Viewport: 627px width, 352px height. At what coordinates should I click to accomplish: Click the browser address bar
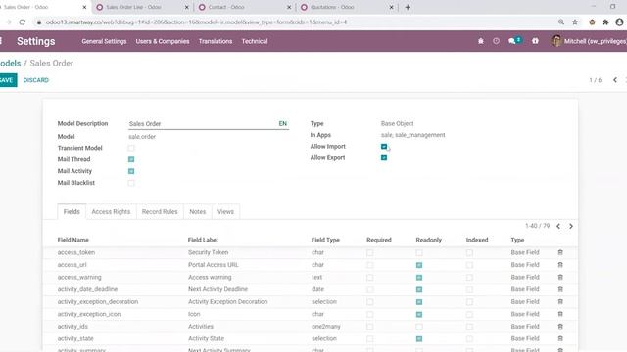[296, 22]
